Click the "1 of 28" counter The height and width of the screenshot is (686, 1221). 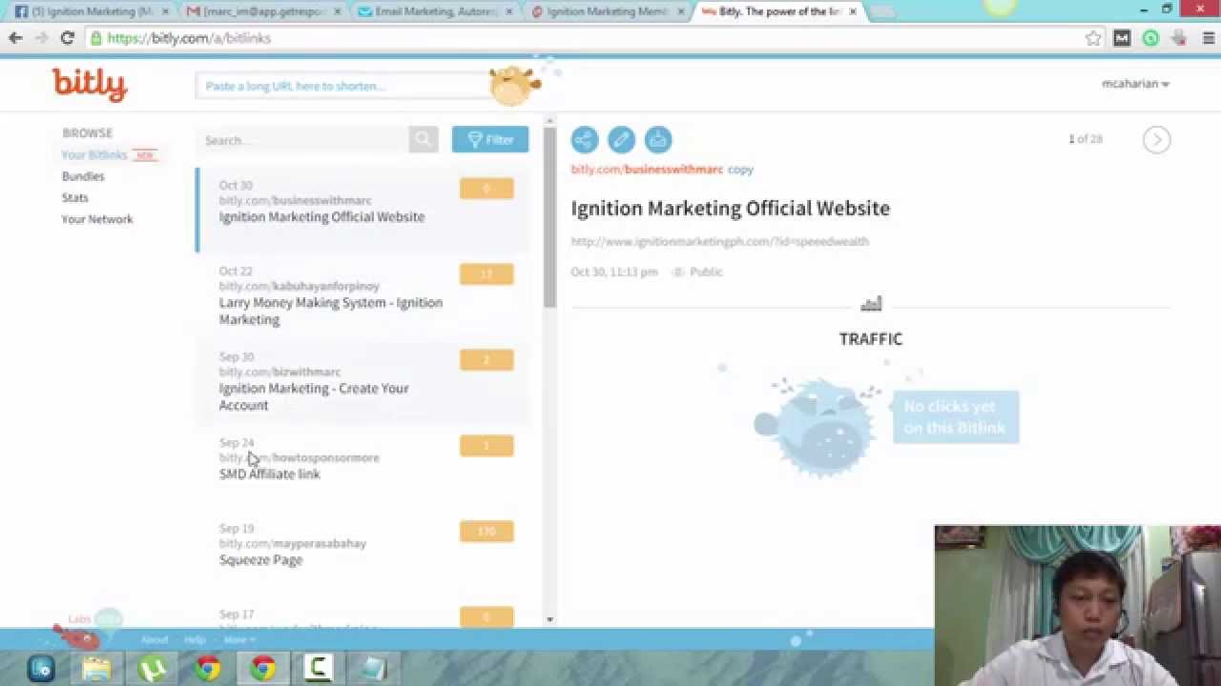pyautogui.click(x=1086, y=139)
